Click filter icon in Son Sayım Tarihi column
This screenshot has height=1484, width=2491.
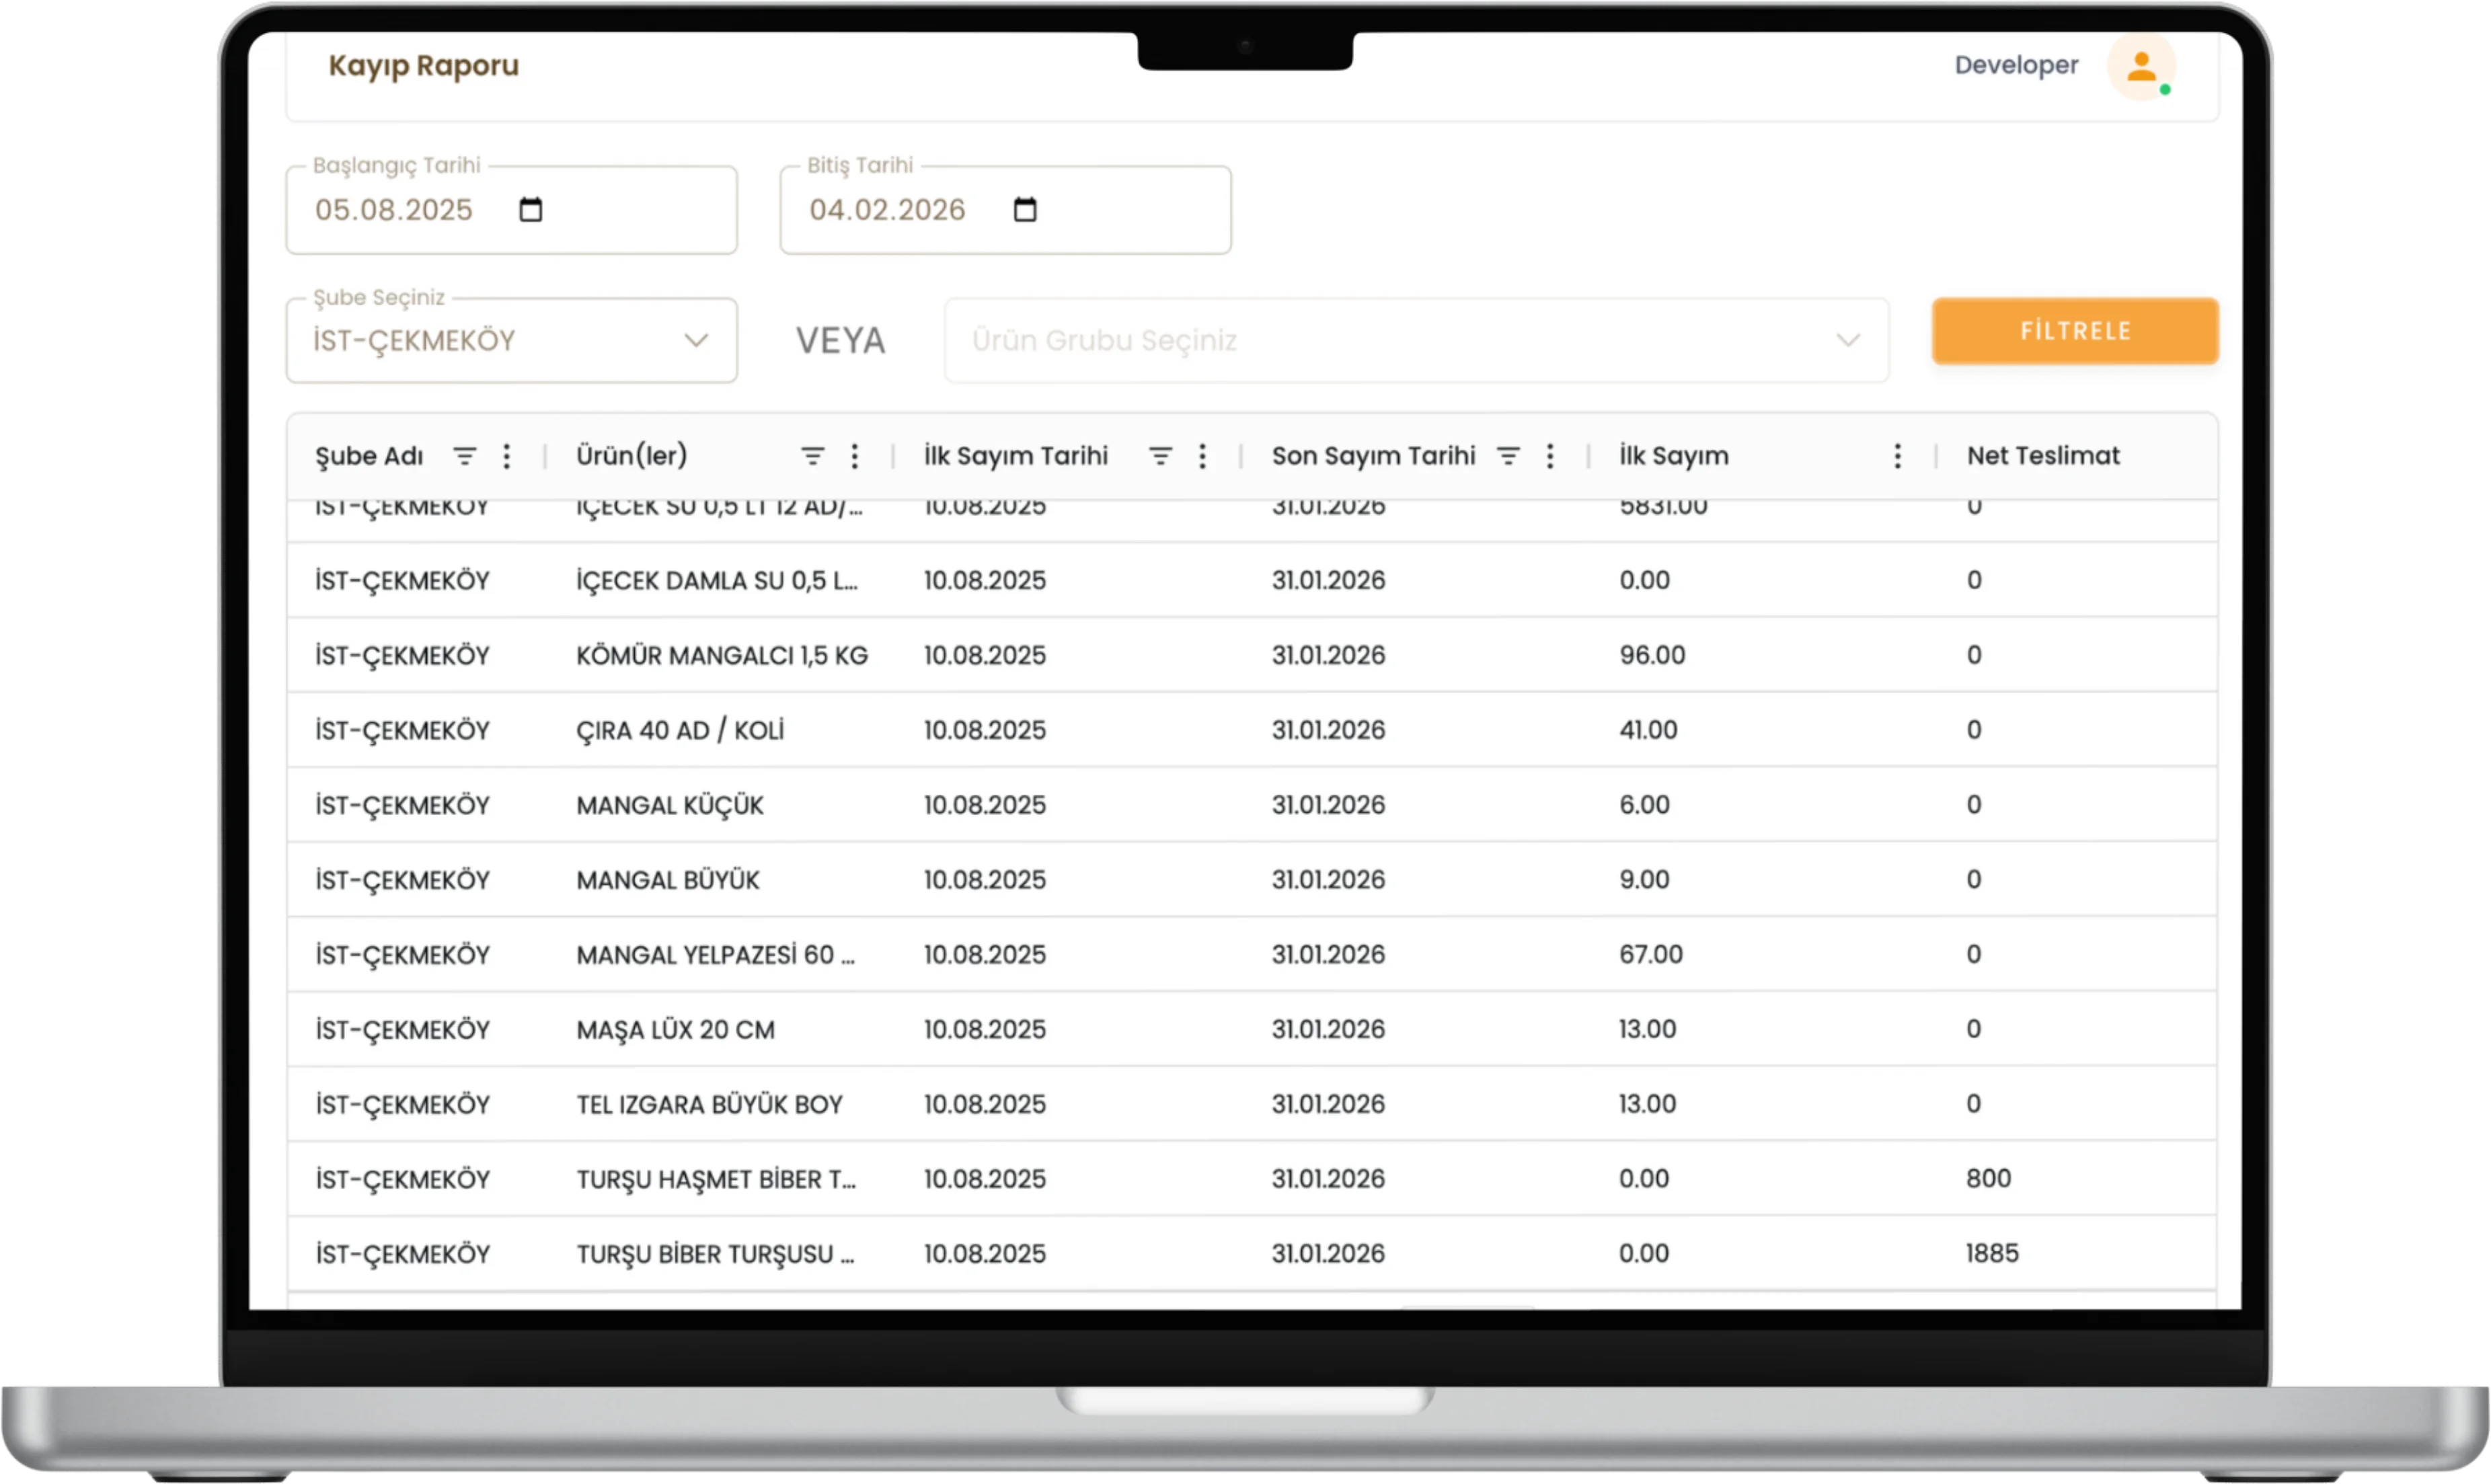pyautogui.click(x=1508, y=456)
